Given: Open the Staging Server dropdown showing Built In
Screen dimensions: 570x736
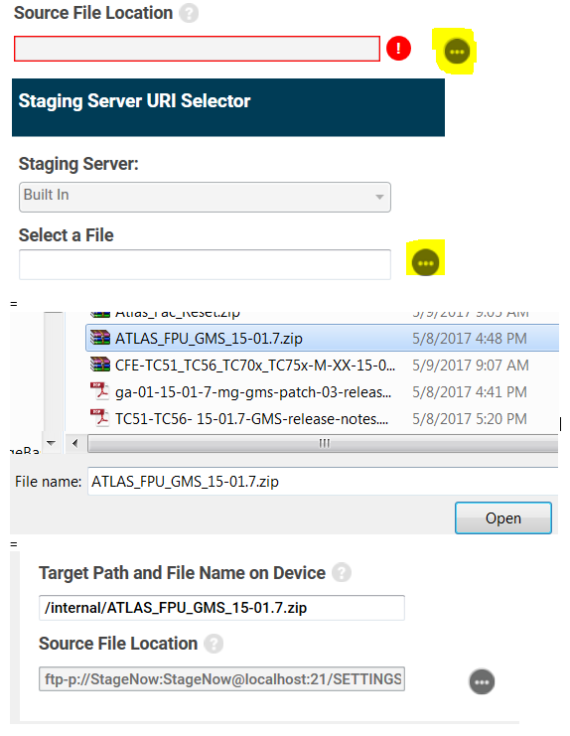Looking at the screenshot, I should click(x=205, y=197).
